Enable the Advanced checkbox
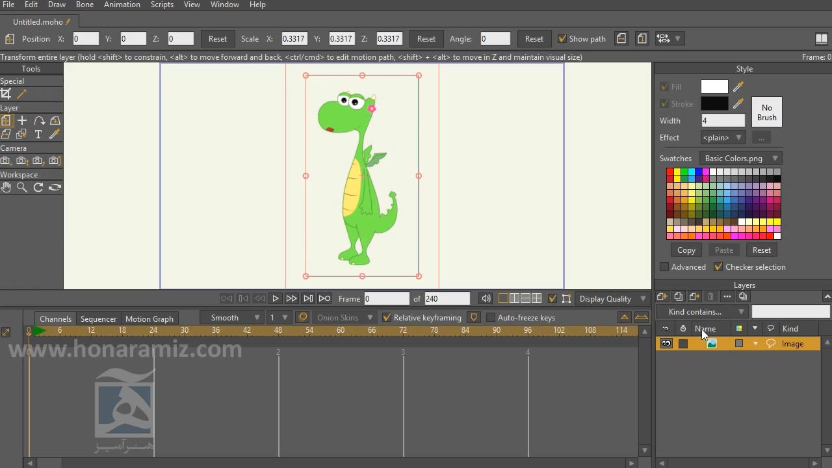This screenshot has width=832, height=468. pos(664,266)
